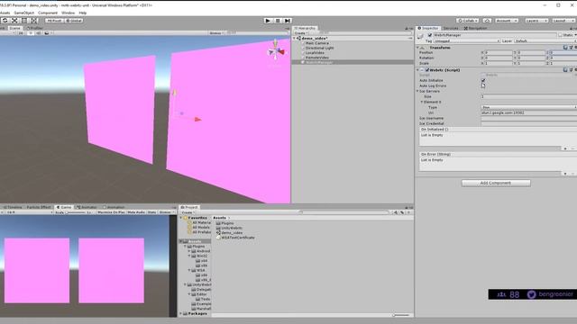The image size is (577, 324).
Task: Toggle the Auto Initialize checkbox
Action: coord(483,80)
